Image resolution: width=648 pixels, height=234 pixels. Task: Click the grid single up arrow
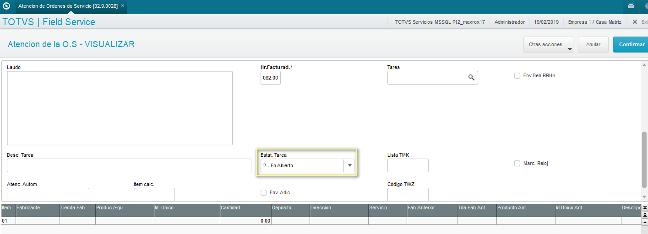[x=645, y=221]
